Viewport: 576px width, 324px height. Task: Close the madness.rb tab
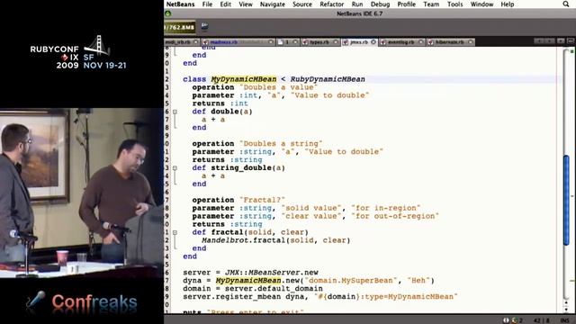tap(271, 42)
